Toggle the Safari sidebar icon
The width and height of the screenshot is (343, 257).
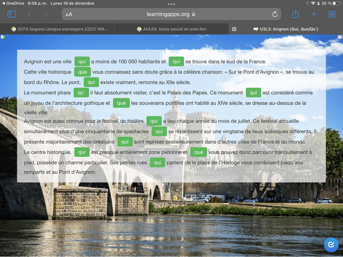(12, 14)
